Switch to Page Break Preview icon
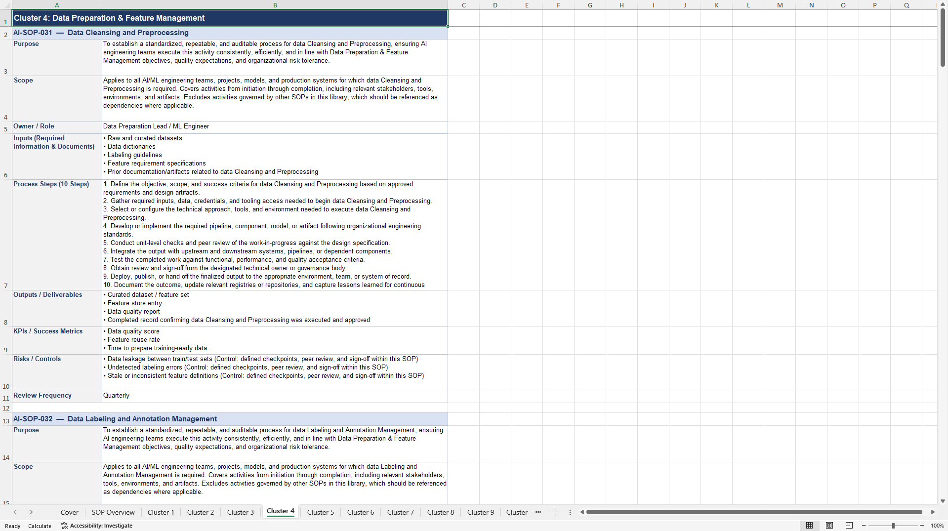Image resolution: width=948 pixels, height=531 pixels. click(849, 526)
